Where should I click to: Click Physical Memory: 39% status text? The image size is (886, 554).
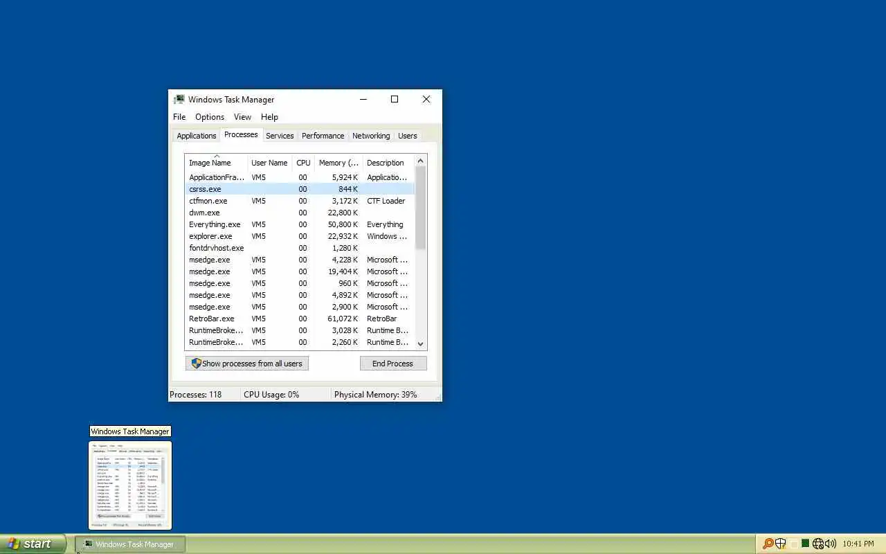click(x=376, y=395)
